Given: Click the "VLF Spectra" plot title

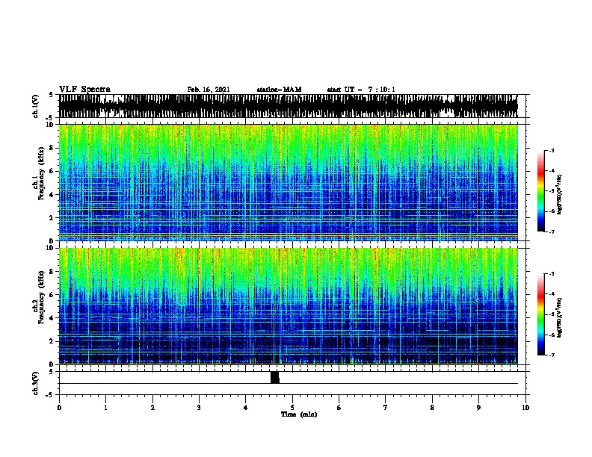Looking at the screenshot, I should pyautogui.click(x=84, y=90).
